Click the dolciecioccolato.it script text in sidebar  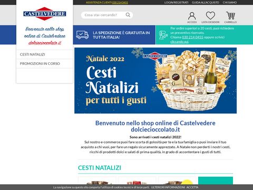click(45, 43)
